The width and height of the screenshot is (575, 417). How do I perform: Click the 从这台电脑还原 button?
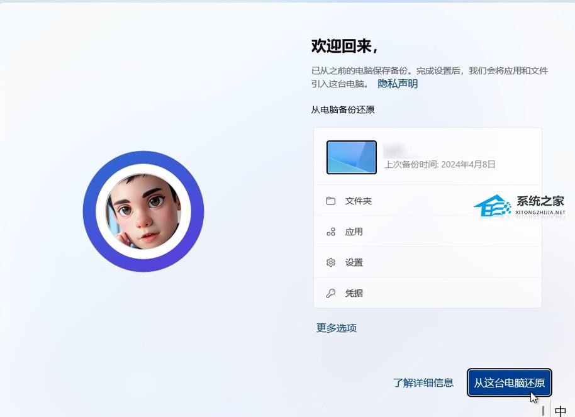[x=510, y=383]
